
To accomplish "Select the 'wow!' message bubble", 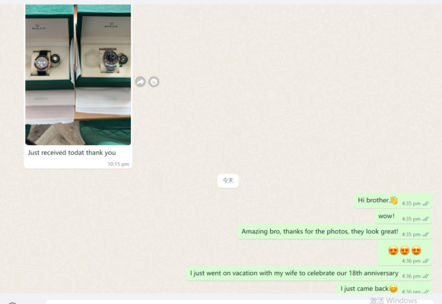I will 403,217.
